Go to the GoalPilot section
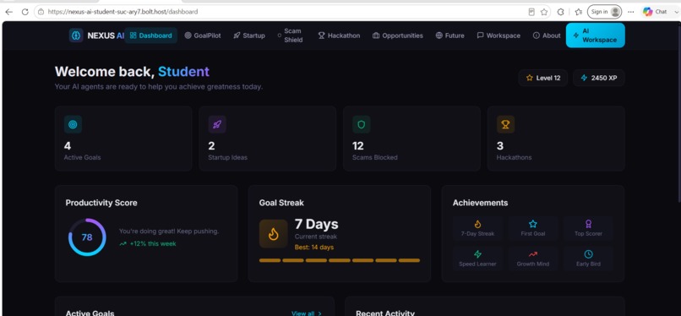 click(203, 35)
